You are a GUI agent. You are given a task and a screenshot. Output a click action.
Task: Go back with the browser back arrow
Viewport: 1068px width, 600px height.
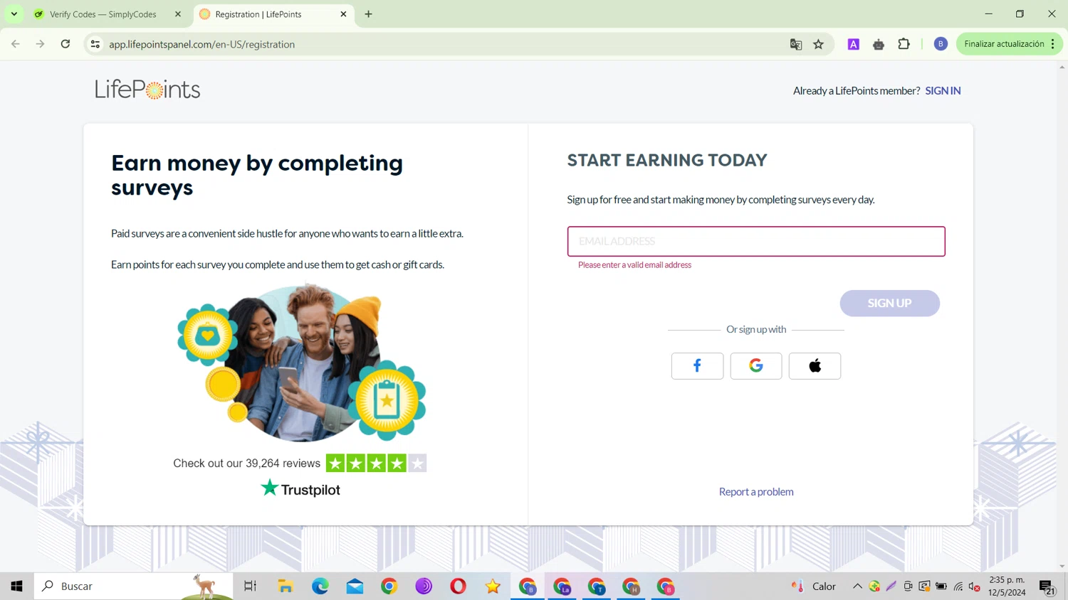(16, 44)
